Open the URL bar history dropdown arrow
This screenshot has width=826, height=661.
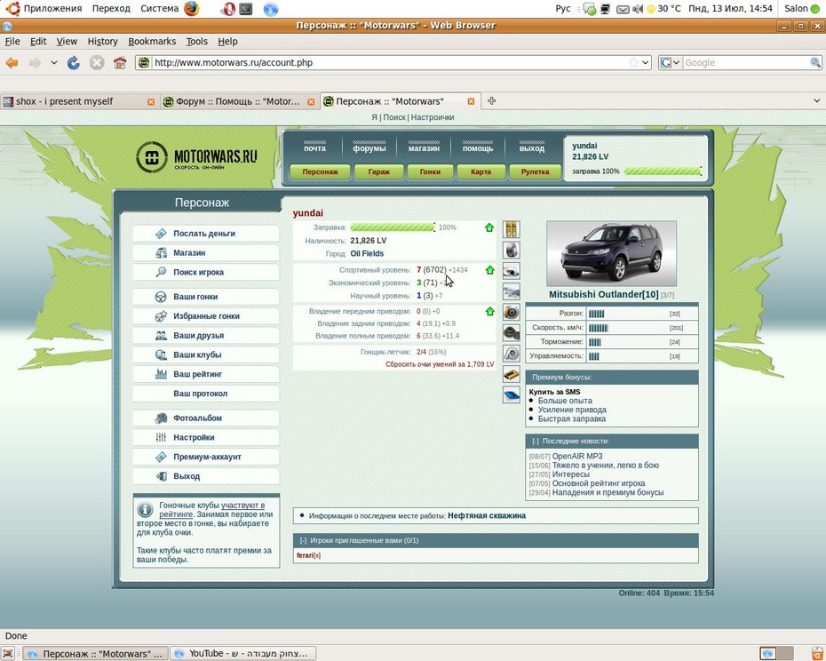(646, 62)
